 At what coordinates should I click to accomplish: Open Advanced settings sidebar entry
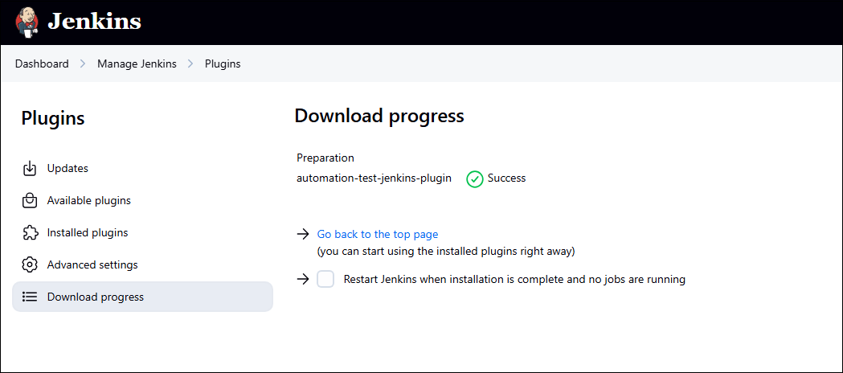pos(92,265)
